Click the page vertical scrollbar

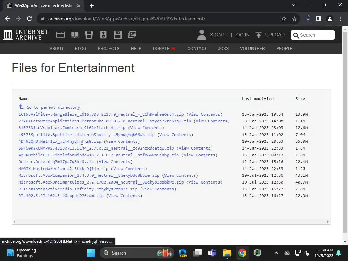click(x=345, y=132)
